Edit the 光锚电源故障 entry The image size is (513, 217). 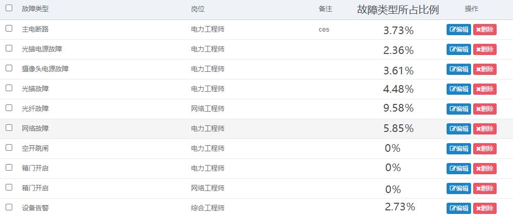(x=458, y=49)
